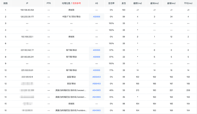Open AS40065 link in hop 14 row
Viewport: 197px width, 114px height.
click(x=97, y=97)
